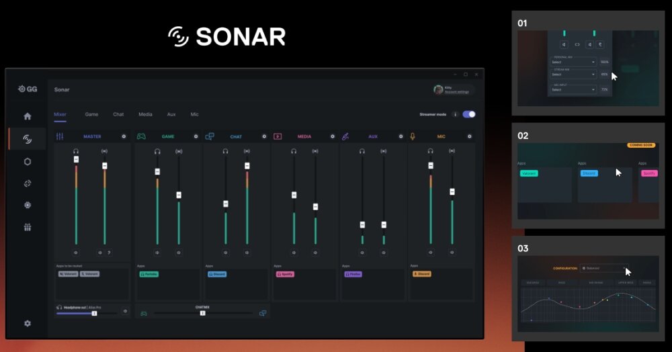Open the Home page in the sidebar

click(27, 116)
